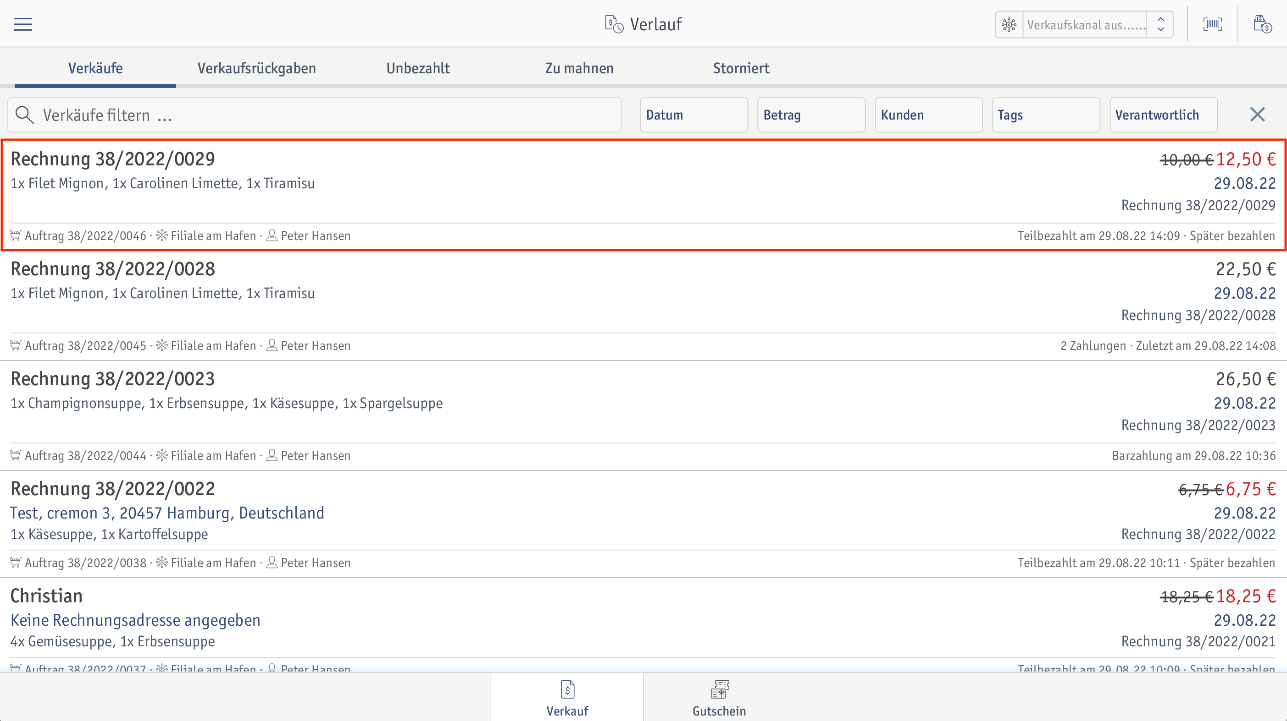
Task: Open invoice Rechnung 38/2022/0028 title
Action: (x=113, y=268)
